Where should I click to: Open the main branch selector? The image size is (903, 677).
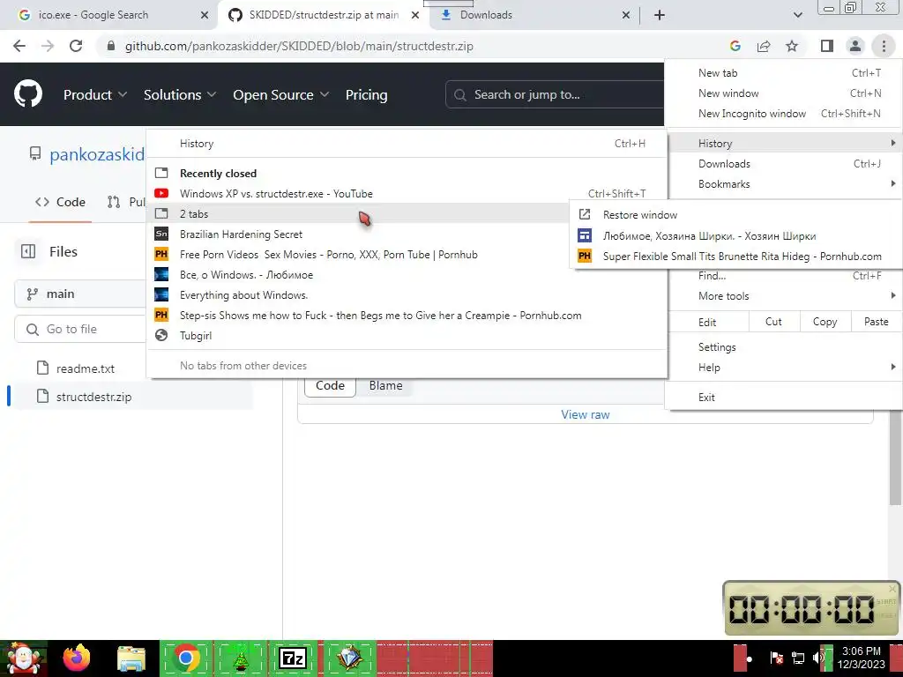coord(80,294)
